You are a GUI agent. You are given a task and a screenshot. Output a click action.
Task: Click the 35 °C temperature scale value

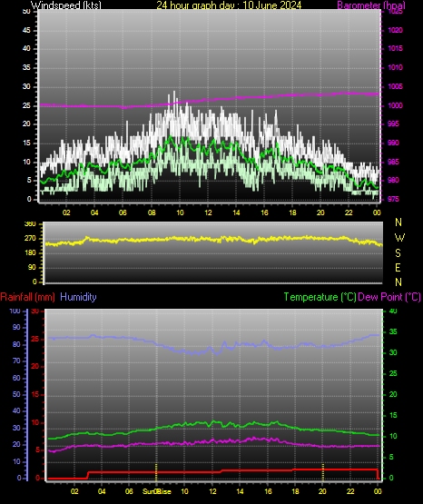393,331
